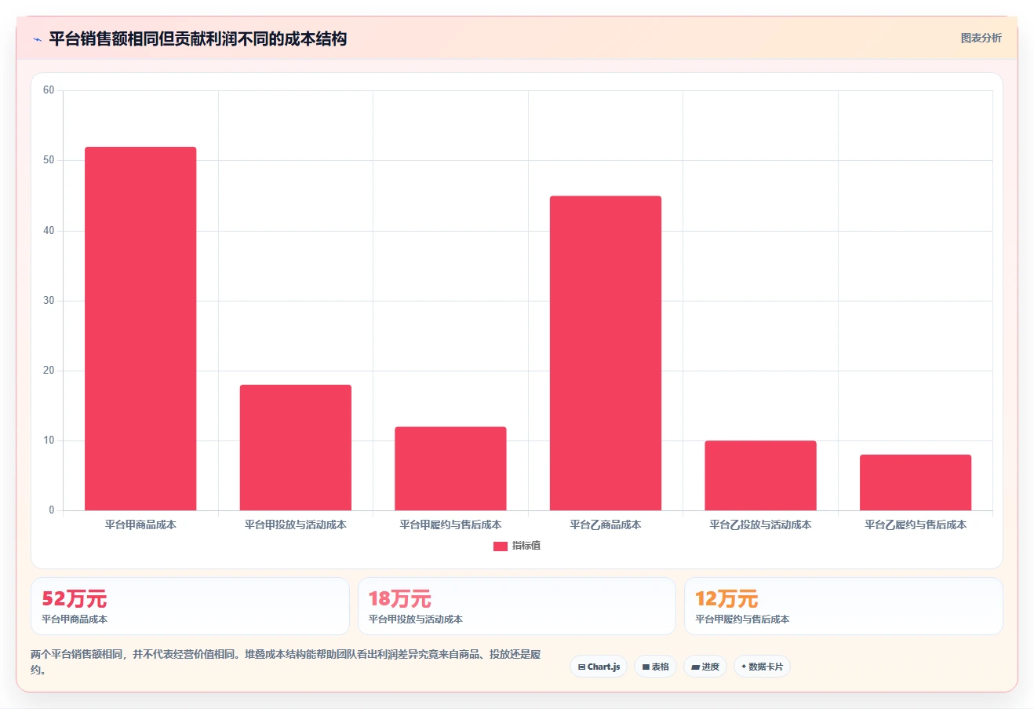The image size is (1034, 709).
Task: Select the Chart.js tag chip
Action: 599,667
